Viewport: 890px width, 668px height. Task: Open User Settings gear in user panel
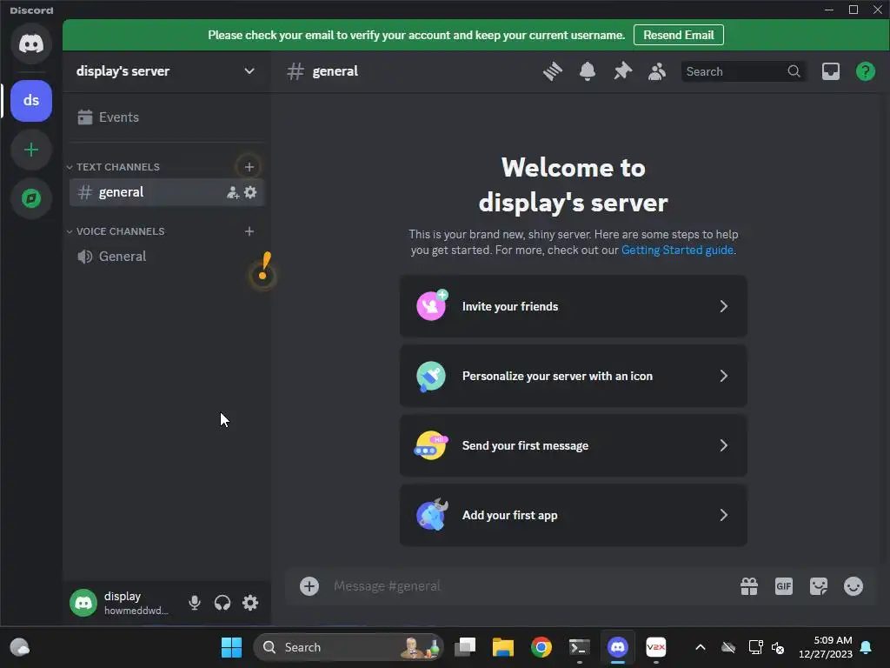click(250, 603)
